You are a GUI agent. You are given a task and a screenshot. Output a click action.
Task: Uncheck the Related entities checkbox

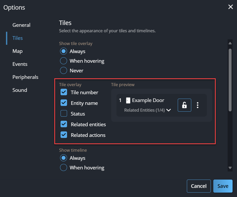pos(64,124)
